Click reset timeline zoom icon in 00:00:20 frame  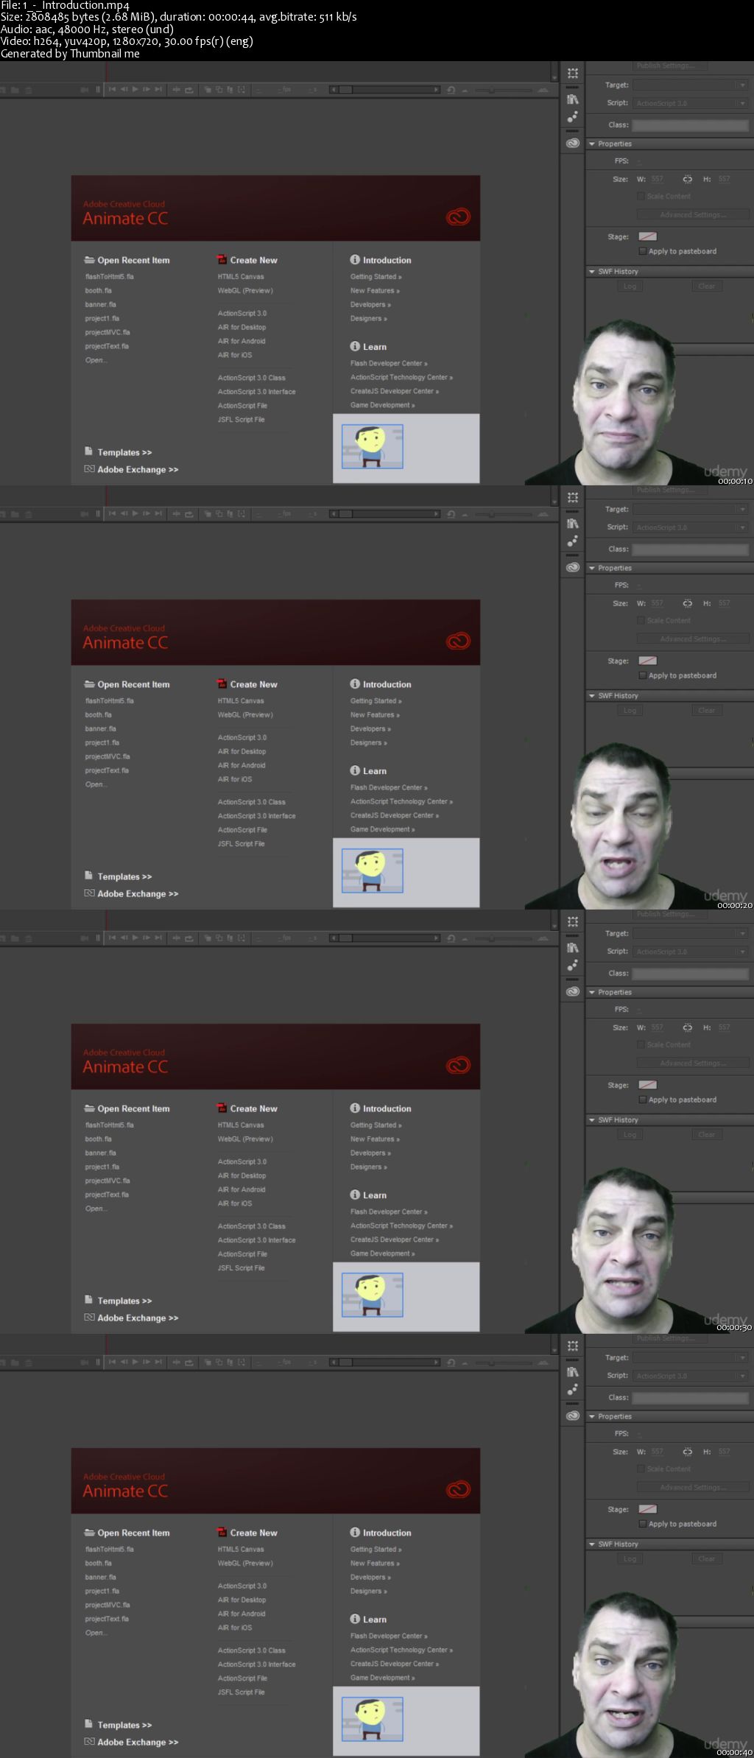coord(451,514)
